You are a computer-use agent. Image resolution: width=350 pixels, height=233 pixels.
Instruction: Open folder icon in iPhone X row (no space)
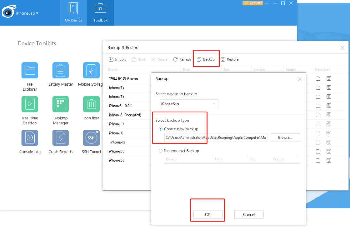pyautogui.click(x=318, y=133)
